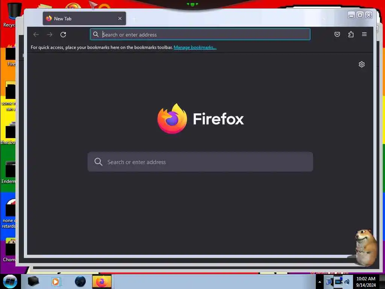Image resolution: width=385 pixels, height=289 pixels.
Task: Maximize the Firefox window
Action: 360,15
